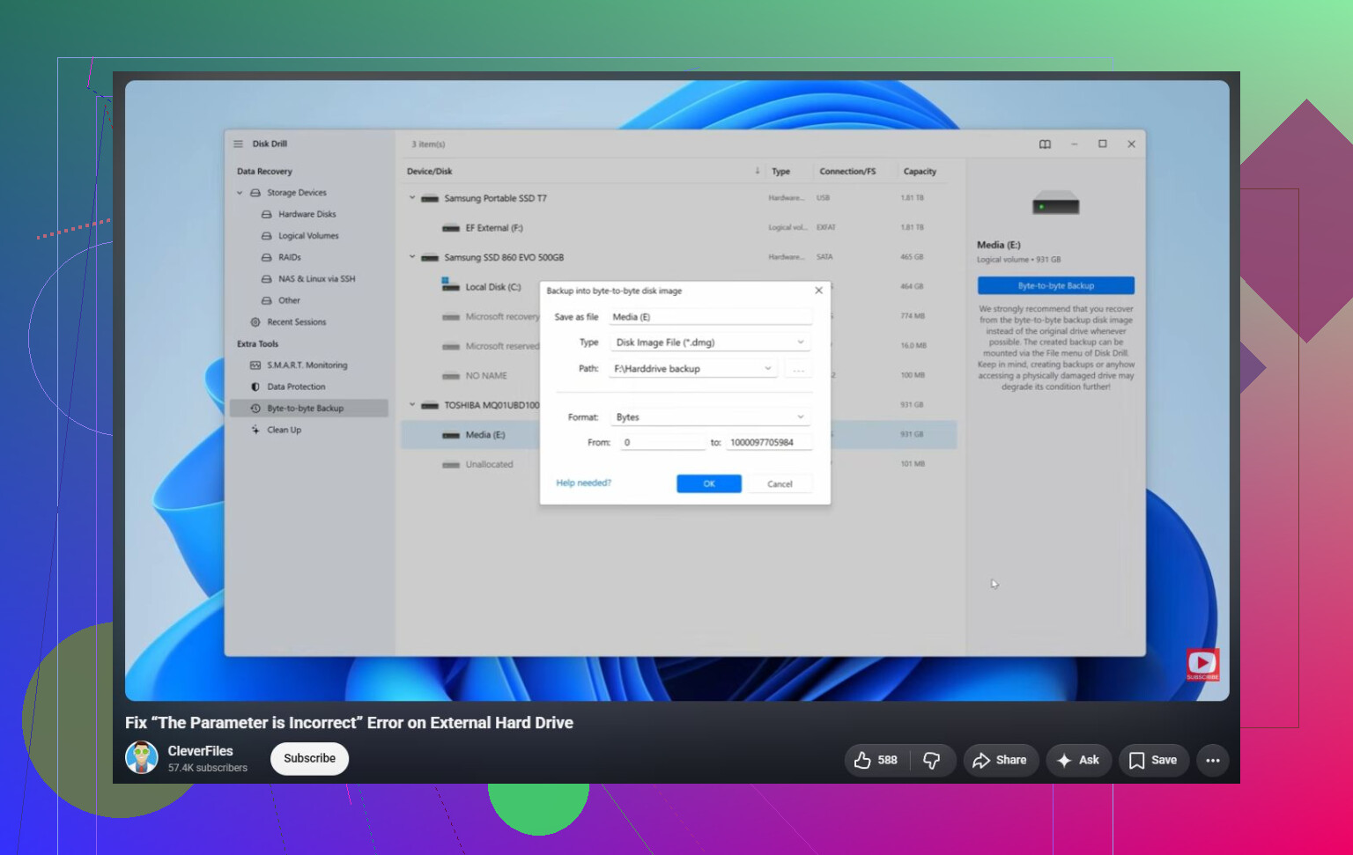
Task: Click the Logical Volumes drive icon
Action: pos(267,236)
